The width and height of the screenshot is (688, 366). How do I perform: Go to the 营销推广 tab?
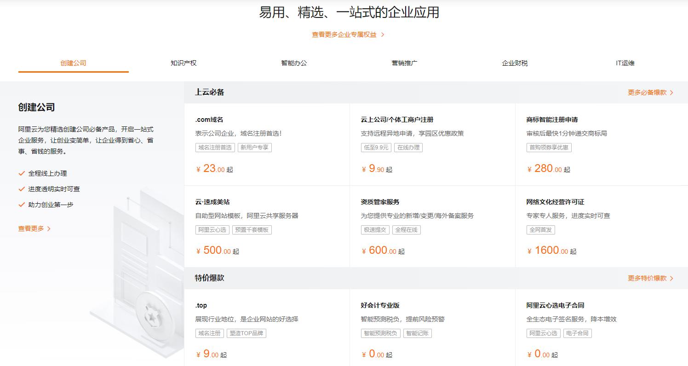[x=404, y=63]
